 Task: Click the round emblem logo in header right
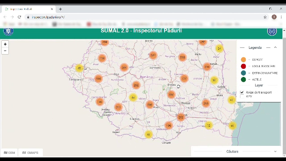tap(272, 31)
